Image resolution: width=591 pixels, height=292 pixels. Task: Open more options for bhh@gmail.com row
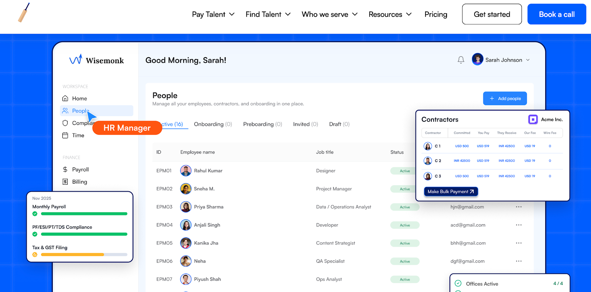pyautogui.click(x=519, y=243)
